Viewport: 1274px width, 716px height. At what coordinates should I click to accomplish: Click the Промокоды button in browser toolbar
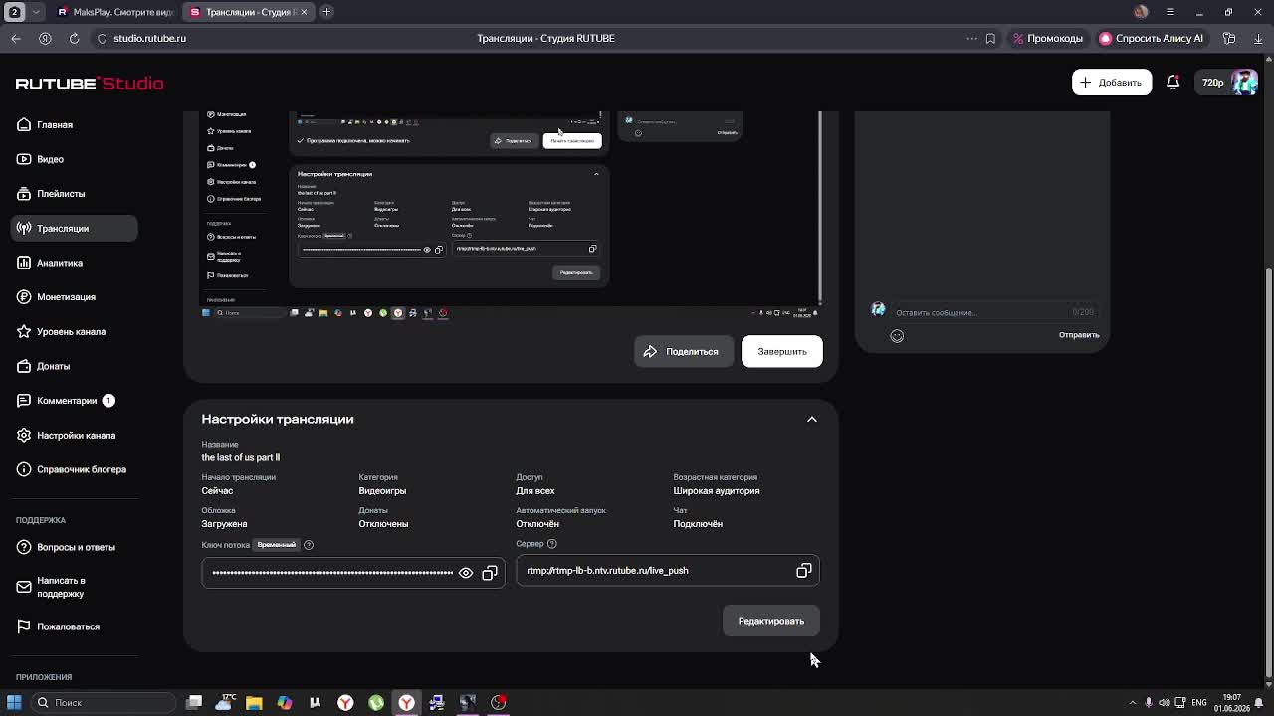[1047, 38]
